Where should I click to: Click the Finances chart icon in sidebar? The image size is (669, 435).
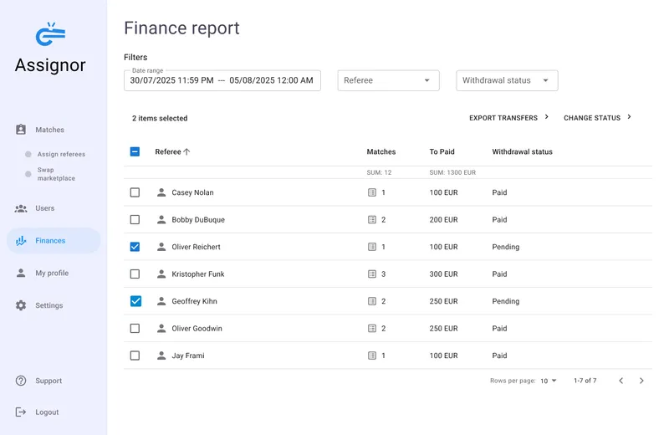20,241
